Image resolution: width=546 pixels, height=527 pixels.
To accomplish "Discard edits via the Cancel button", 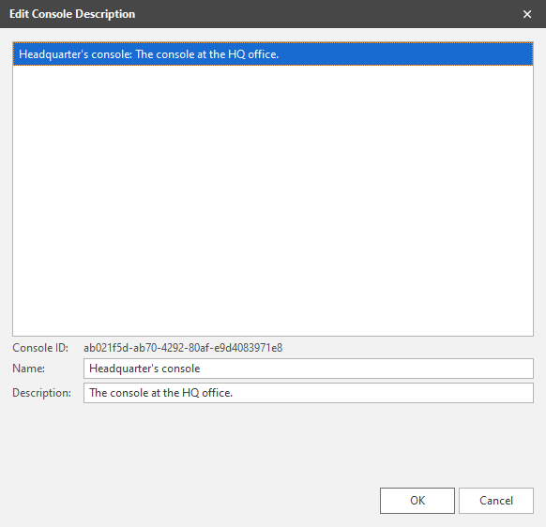I will point(496,501).
